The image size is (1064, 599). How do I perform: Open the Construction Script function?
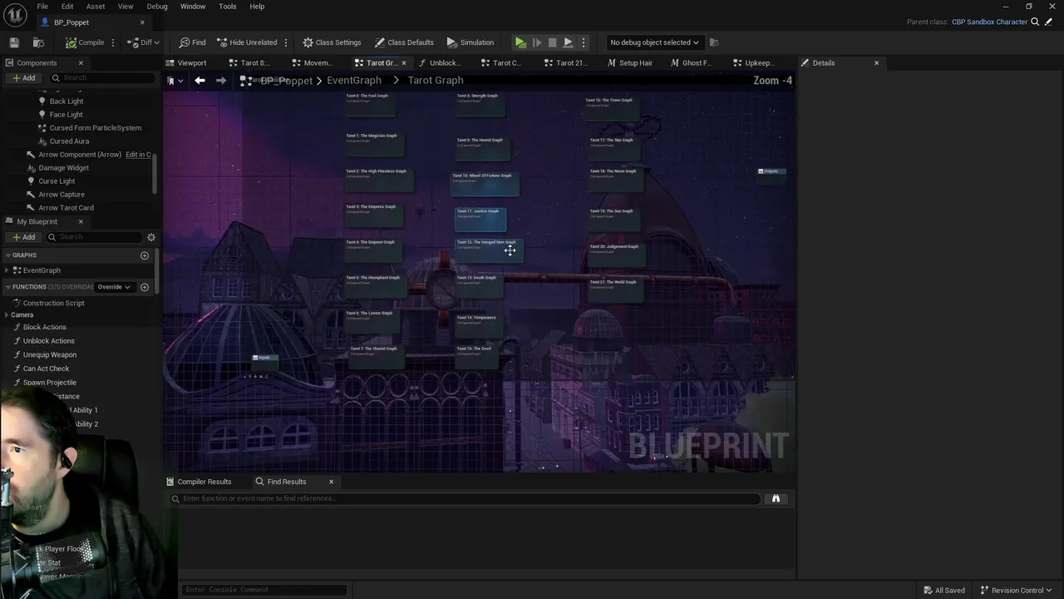(54, 303)
